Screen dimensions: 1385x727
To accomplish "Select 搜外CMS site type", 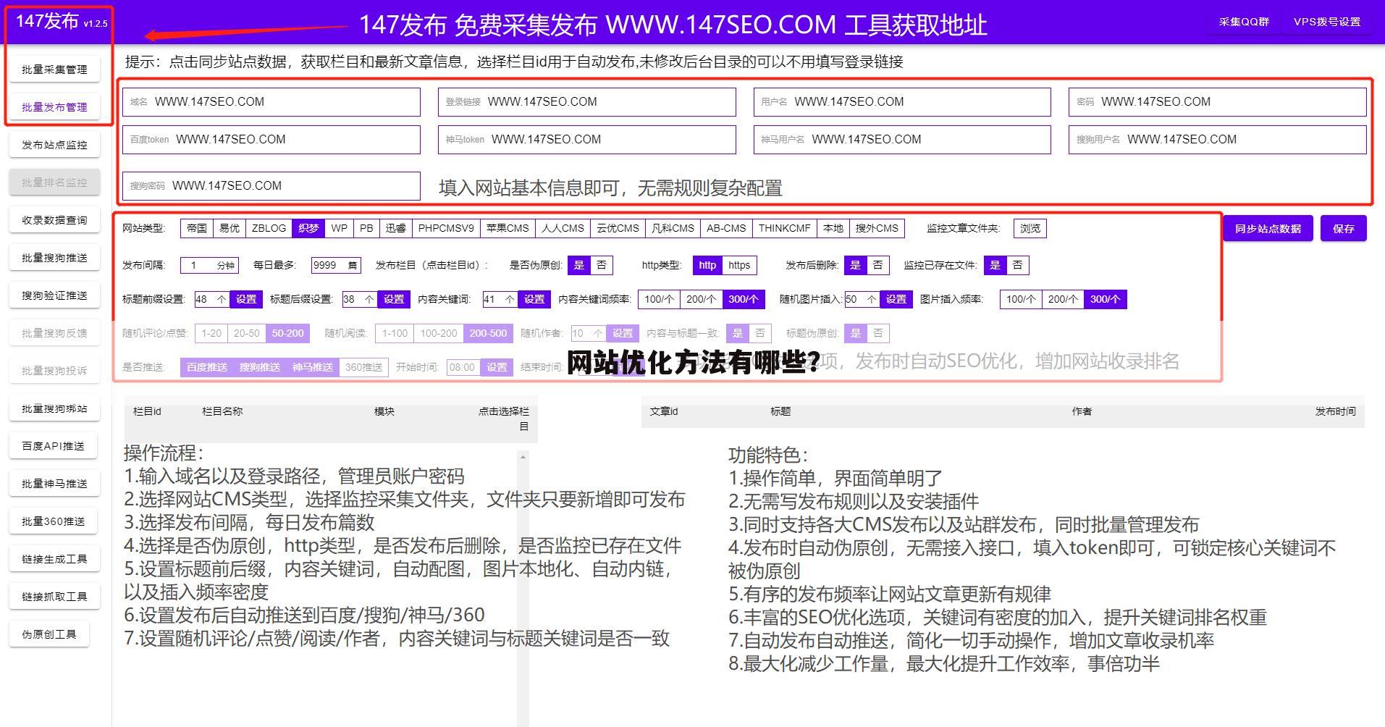I will pyautogui.click(x=877, y=228).
